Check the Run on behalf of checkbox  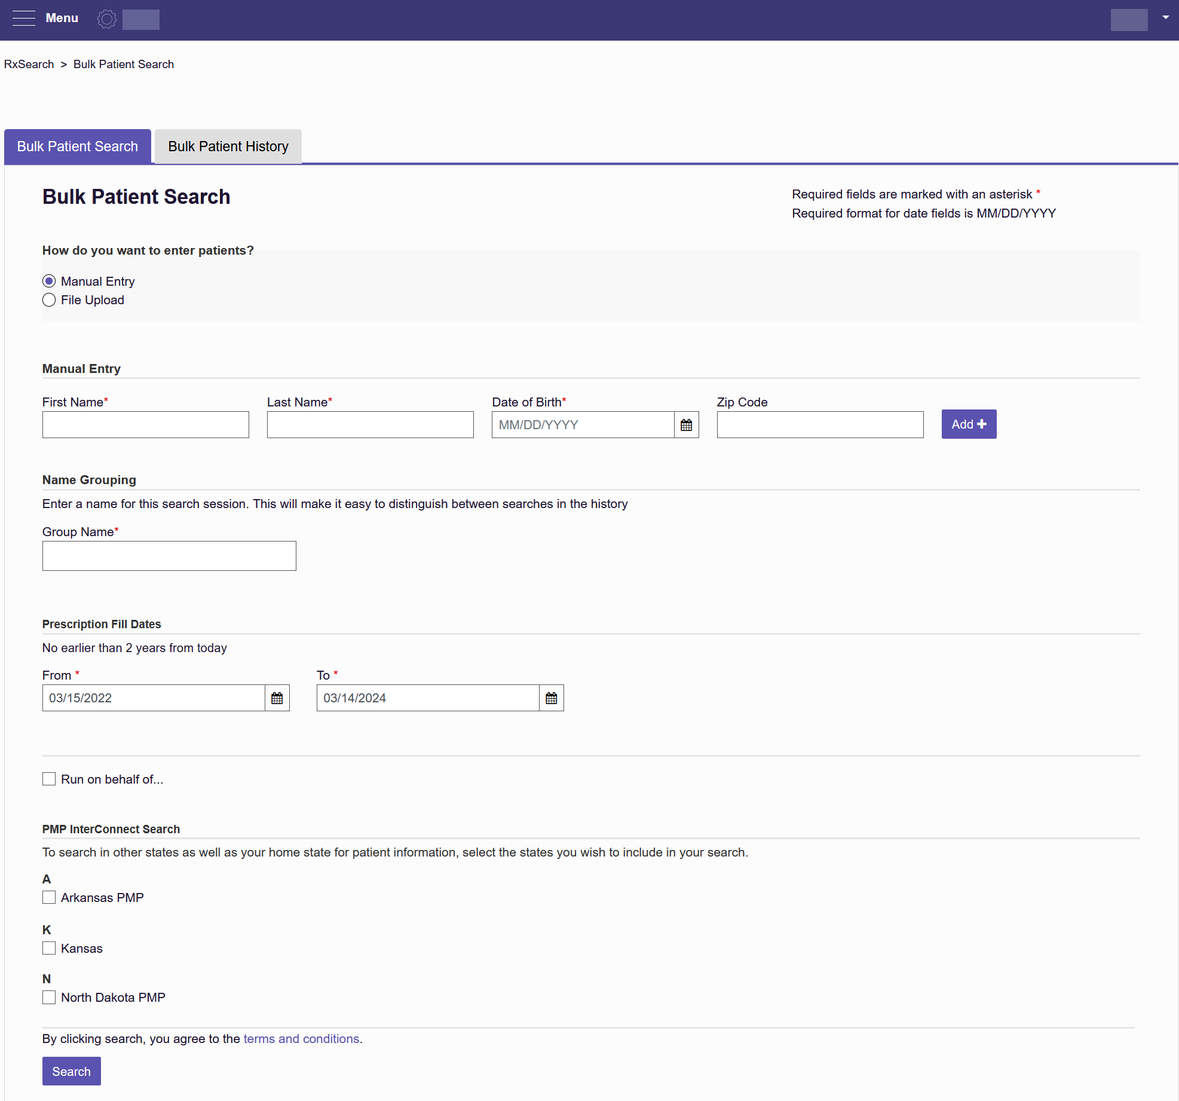coord(49,779)
